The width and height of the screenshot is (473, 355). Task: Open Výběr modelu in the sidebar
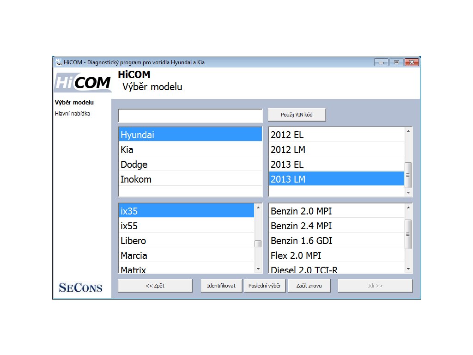pyautogui.click(x=74, y=102)
